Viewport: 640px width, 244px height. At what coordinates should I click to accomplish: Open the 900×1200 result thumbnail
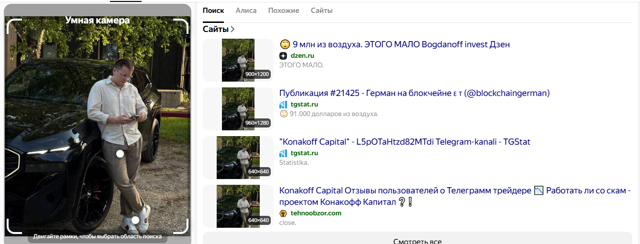coord(238,60)
